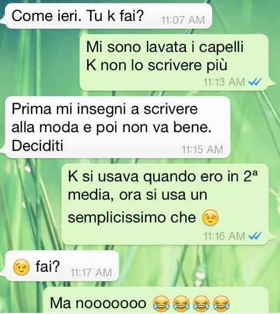Screen dimensions: 280x314
Task: Tap the 11:17 AM timestamp
Action: pyautogui.click(x=91, y=272)
